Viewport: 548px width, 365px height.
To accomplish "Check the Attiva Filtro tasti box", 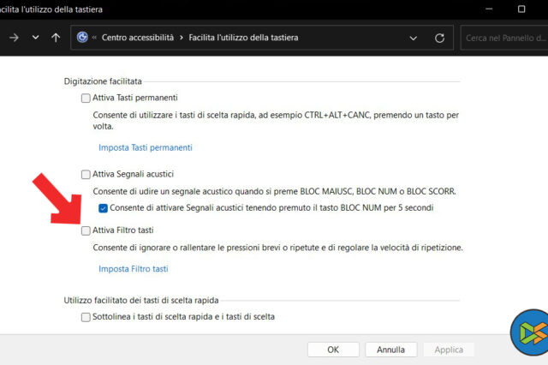I will 86,230.
